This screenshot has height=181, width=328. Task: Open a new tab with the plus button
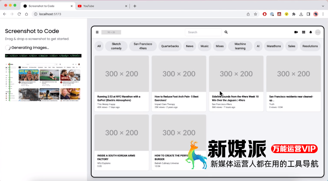point(135,6)
